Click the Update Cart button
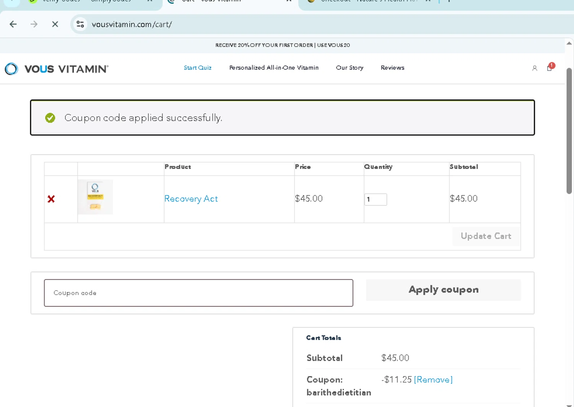Image resolution: width=574 pixels, height=407 pixels. pos(486,236)
